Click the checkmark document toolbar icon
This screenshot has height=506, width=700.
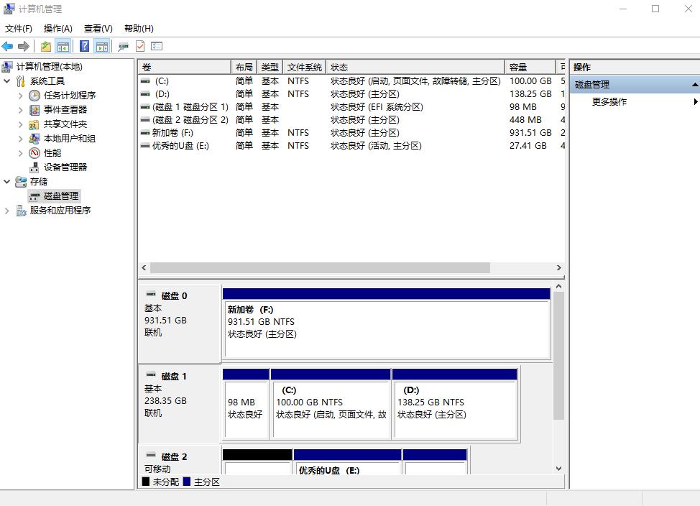pyautogui.click(x=140, y=46)
